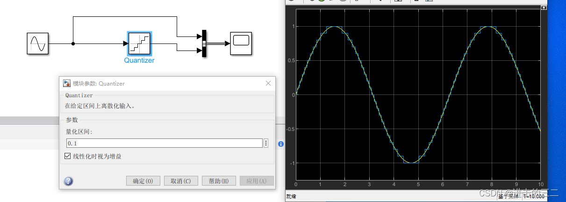Click the 就绪 status text in scope

pyautogui.click(x=291, y=196)
